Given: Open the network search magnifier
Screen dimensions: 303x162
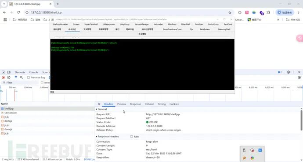Looking at the screenshot, I should (22, 77).
